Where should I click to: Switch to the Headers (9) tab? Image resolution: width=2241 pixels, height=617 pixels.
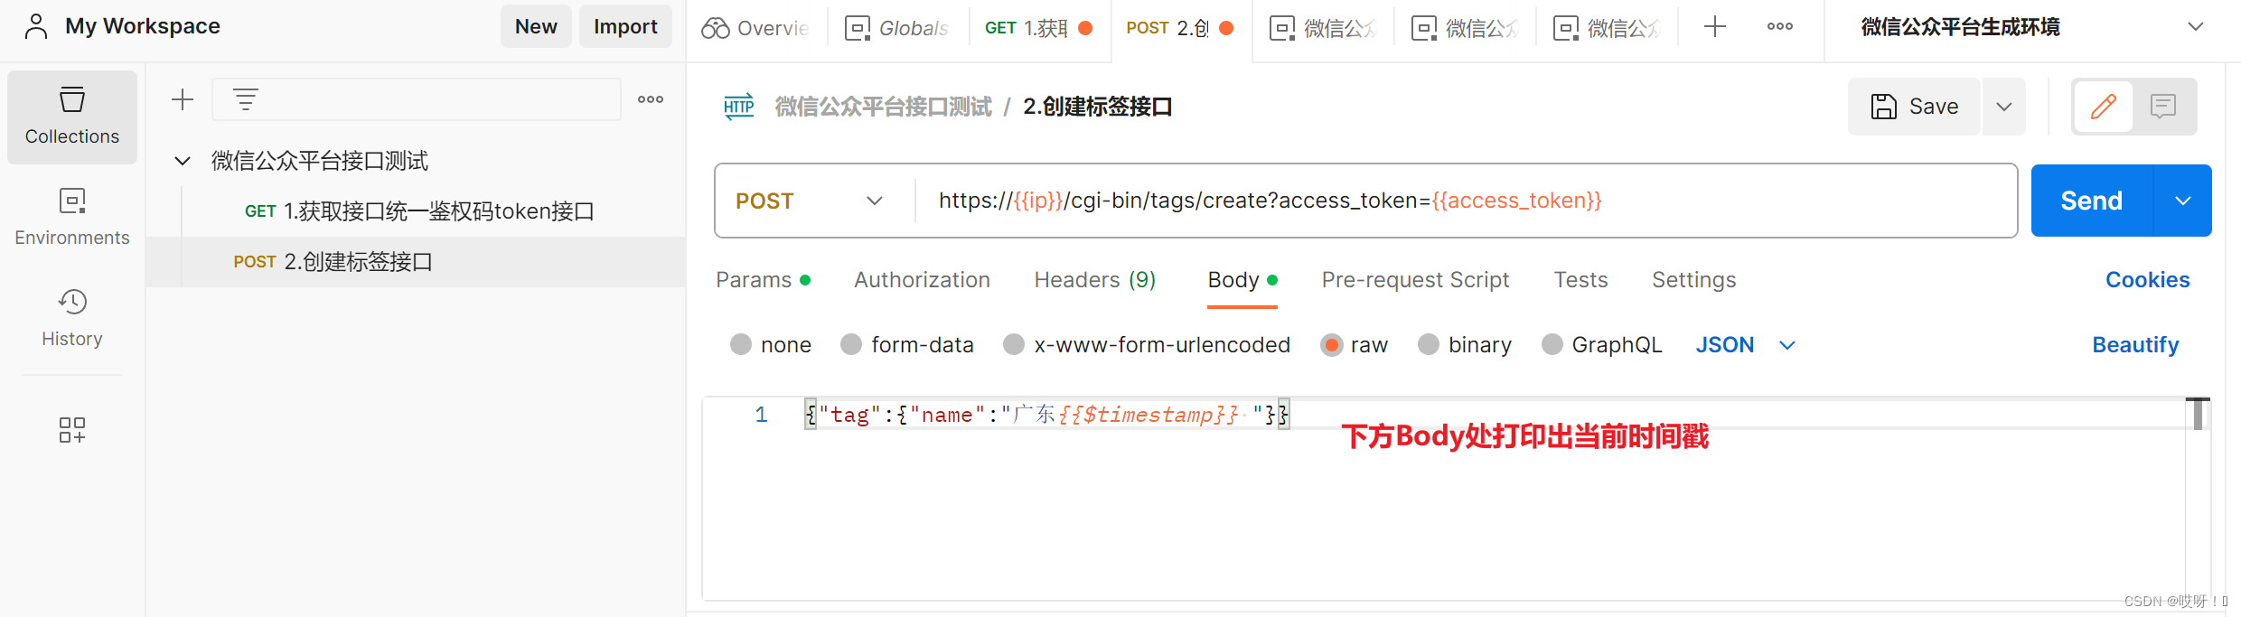pyautogui.click(x=1095, y=280)
